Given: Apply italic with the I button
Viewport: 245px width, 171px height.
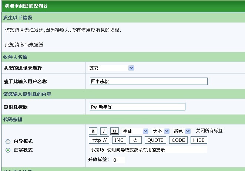Looking at the screenshot, I should coord(104,131).
